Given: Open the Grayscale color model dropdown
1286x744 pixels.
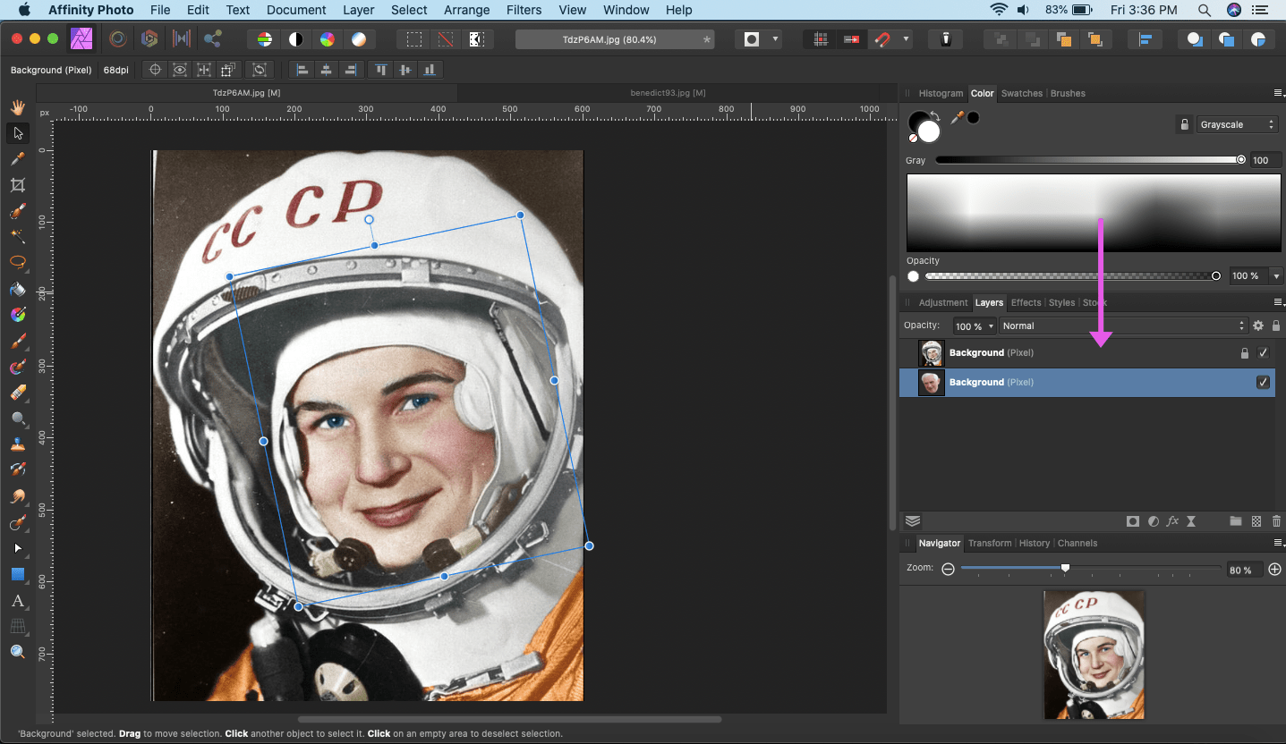Looking at the screenshot, I should (1237, 125).
